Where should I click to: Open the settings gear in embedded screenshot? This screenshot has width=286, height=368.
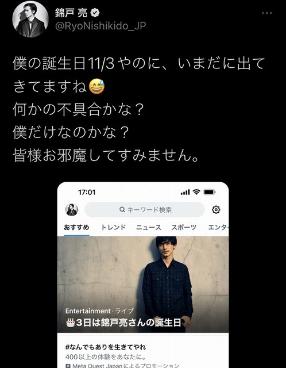point(216,209)
